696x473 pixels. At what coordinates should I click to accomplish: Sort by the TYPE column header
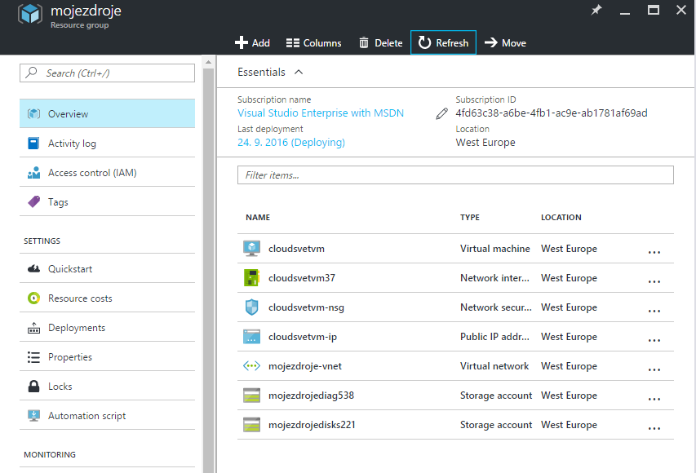pyautogui.click(x=470, y=217)
